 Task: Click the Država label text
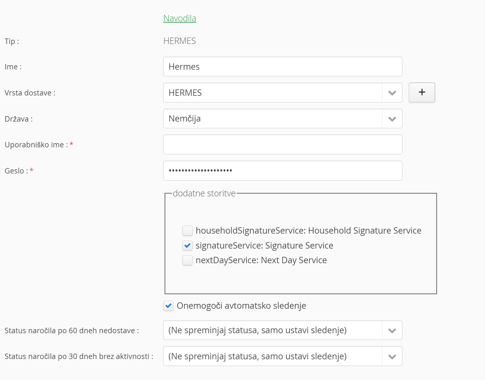(x=18, y=119)
